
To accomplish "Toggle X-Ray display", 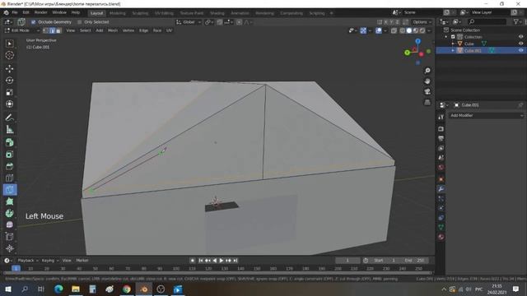I will click(394, 30).
